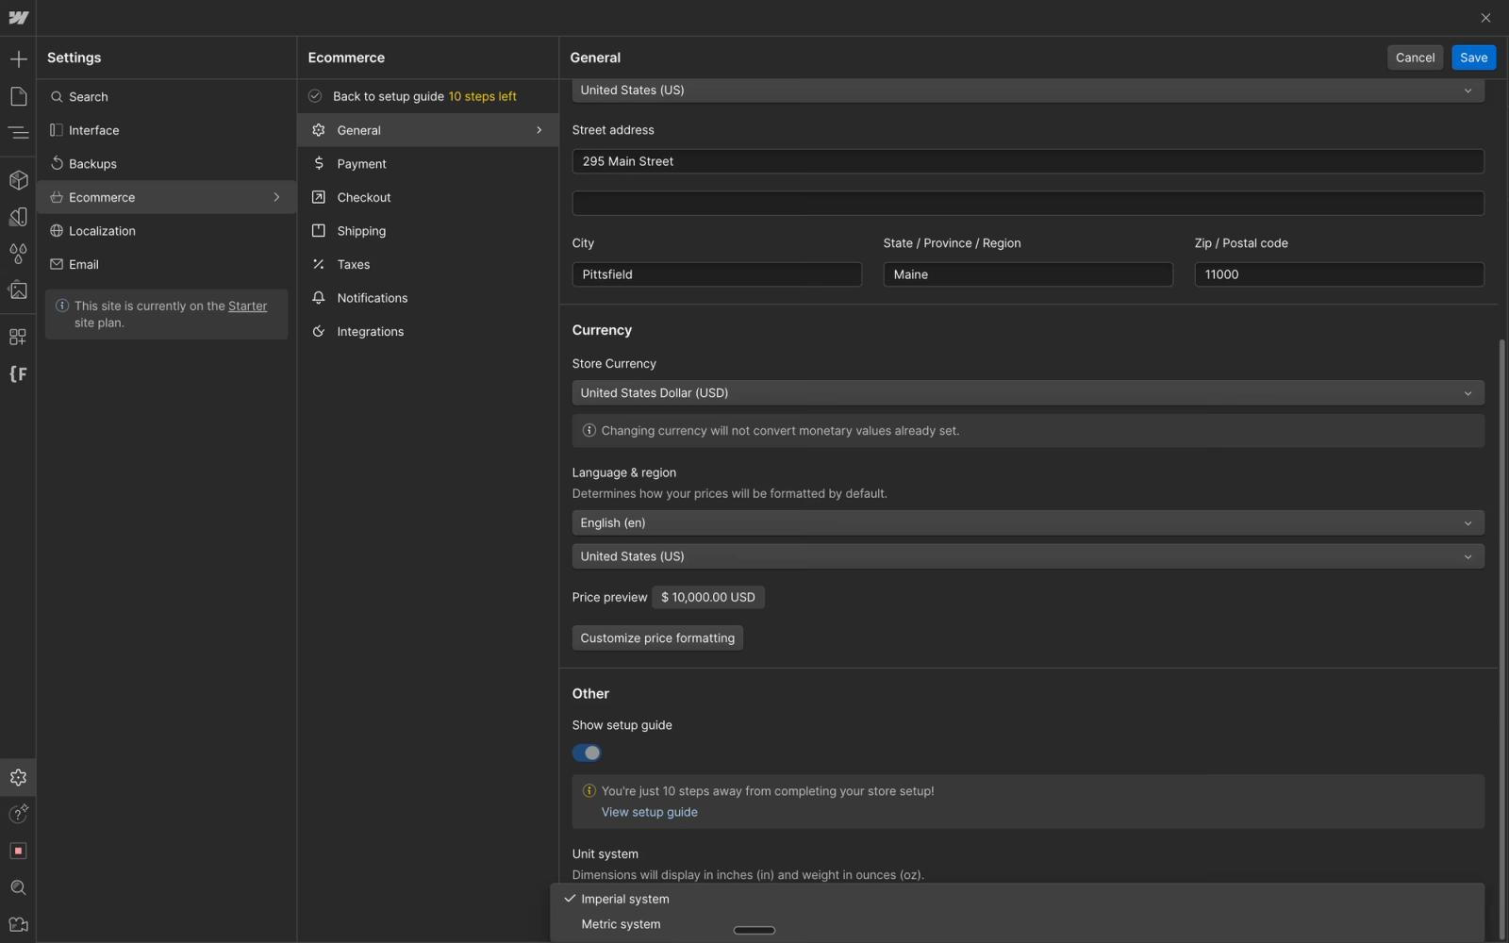The height and width of the screenshot is (943, 1509).
Task: Click the pink square record icon
Action: [18, 851]
